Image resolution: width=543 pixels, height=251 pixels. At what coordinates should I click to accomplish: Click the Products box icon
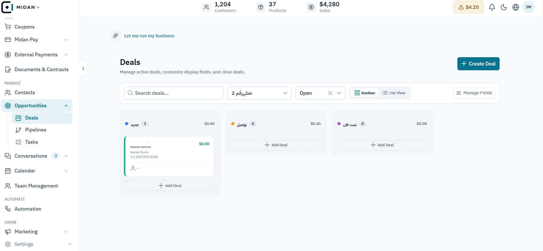260,7
